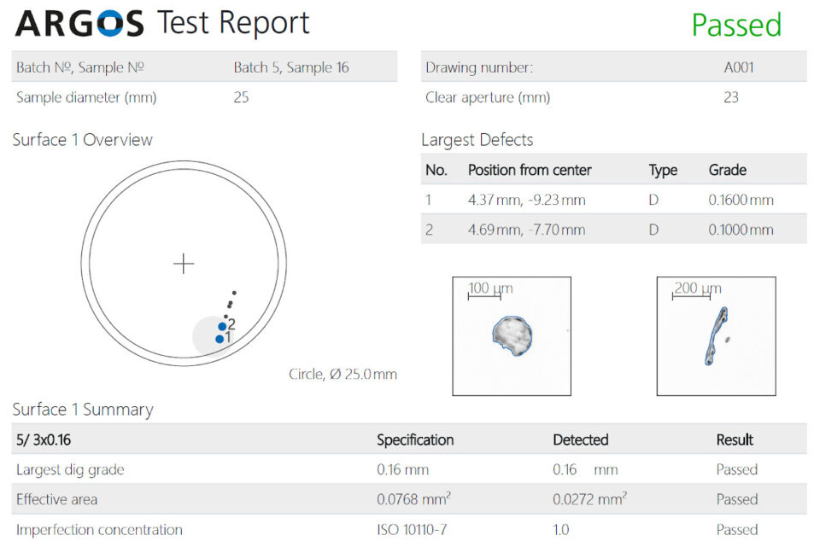Click 'Position from center' column header

point(530,170)
